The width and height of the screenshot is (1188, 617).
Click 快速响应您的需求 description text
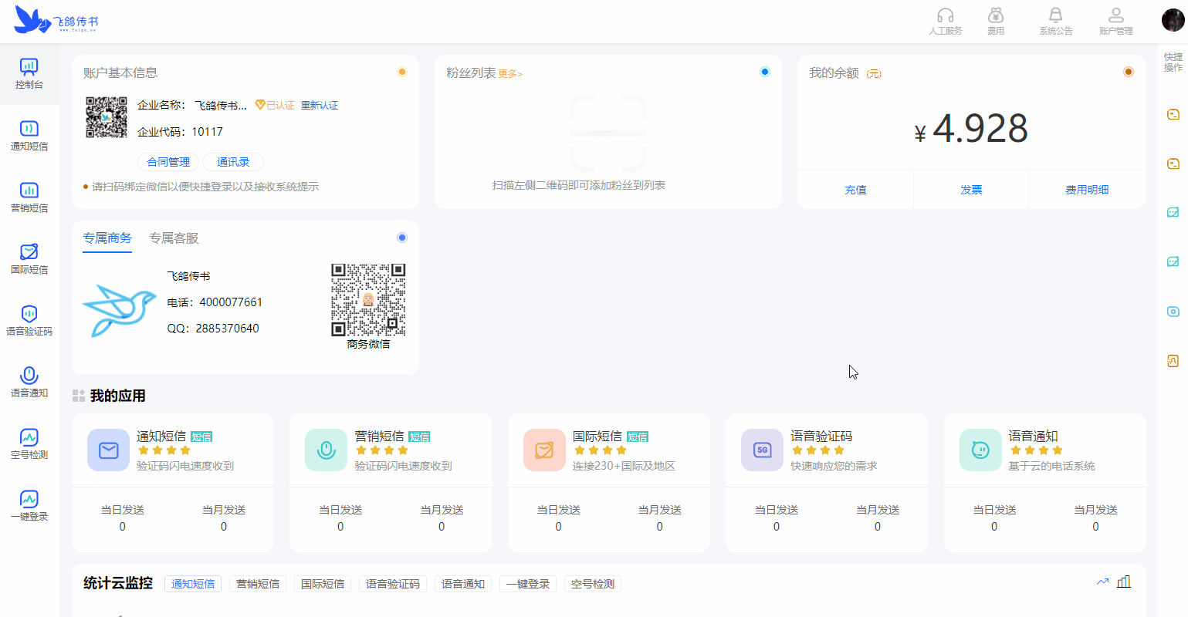[x=834, y=466]
